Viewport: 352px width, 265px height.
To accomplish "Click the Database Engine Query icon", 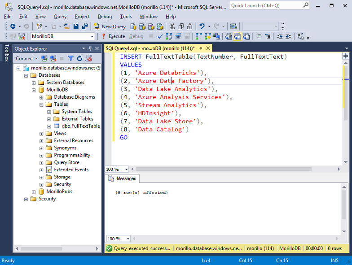I will tap(133, 26).
